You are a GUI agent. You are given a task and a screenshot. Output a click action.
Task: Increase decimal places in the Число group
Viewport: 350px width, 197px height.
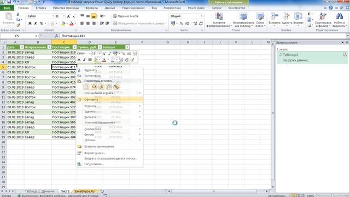click(x=195, y=23)
